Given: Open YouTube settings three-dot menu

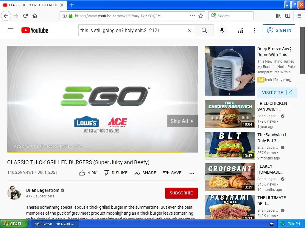Looking at the screenshot, I should point(255,30).
